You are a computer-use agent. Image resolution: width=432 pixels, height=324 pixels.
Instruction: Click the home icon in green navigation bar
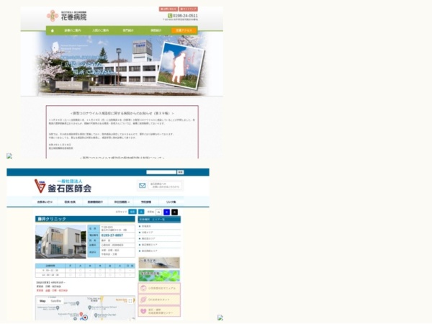[53, 30]
